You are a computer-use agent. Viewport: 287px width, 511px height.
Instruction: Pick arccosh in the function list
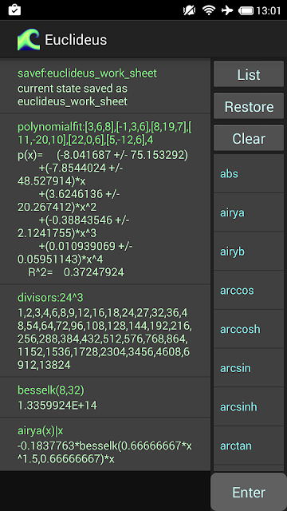[x=249, y=329]
